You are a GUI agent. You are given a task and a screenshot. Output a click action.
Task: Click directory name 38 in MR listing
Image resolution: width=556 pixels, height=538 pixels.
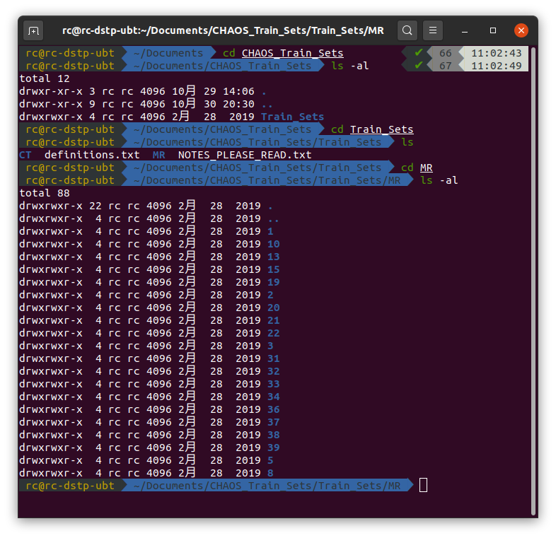(273, 435)
